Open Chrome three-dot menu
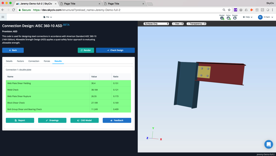The image size is (276, 156). [272, 10]
